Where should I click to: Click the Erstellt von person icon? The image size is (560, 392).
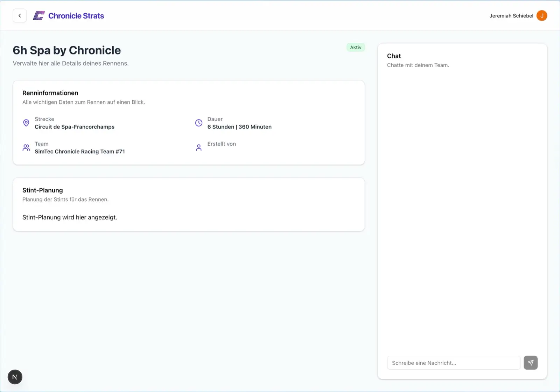click(199, 147)
